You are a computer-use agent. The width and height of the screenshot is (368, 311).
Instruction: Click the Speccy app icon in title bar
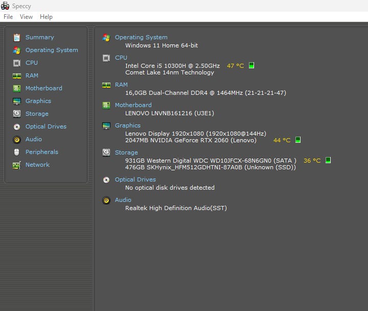5,6
